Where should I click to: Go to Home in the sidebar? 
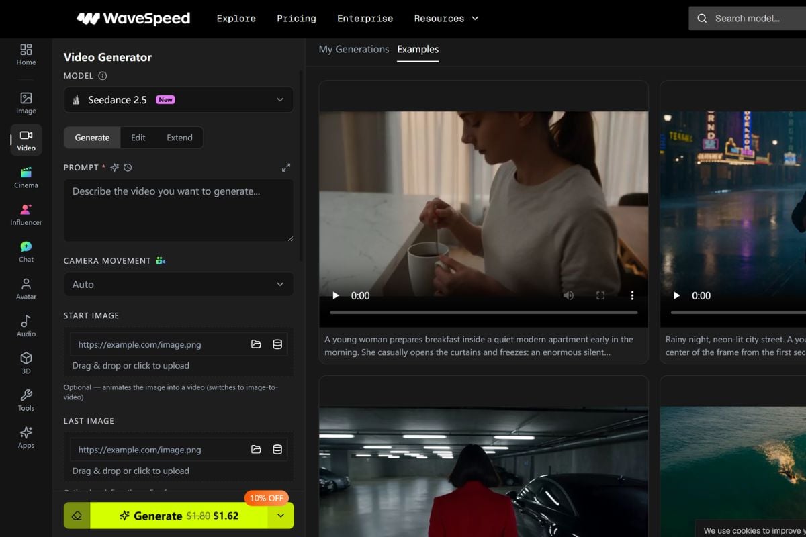click(26, 54)
